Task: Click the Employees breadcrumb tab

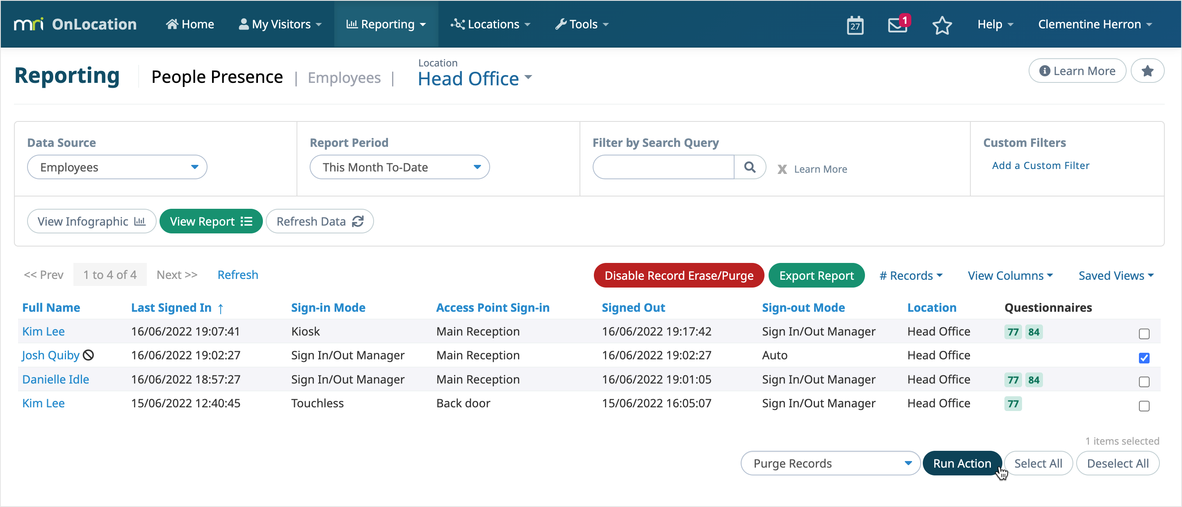Action: [344, 78]
